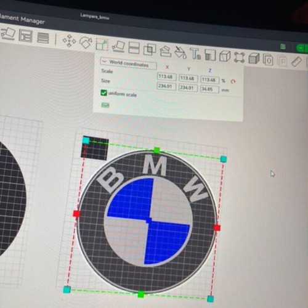The image size is (308, 308).
Task: Select the Rotate tool
Action: pyautogui.click(x=86, y=43)
